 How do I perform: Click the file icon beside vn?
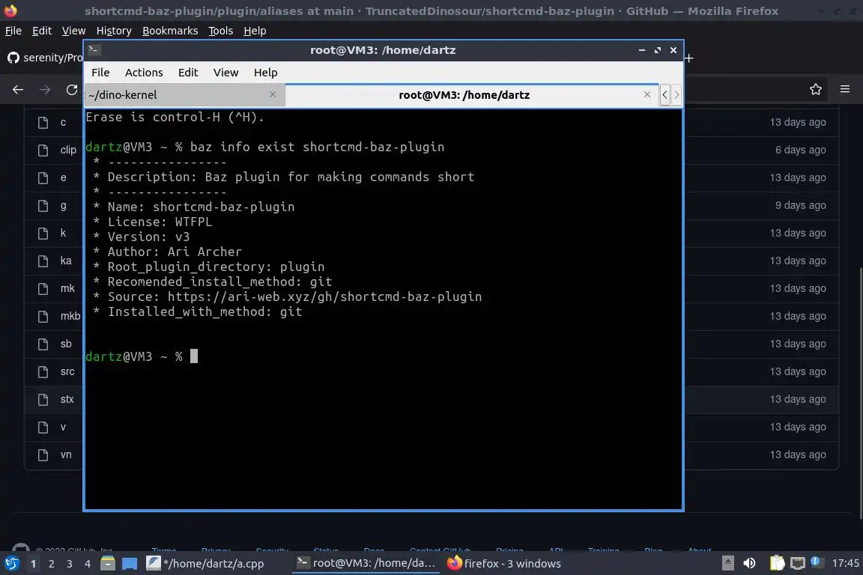pyautogui.click(x=43, y=455)
